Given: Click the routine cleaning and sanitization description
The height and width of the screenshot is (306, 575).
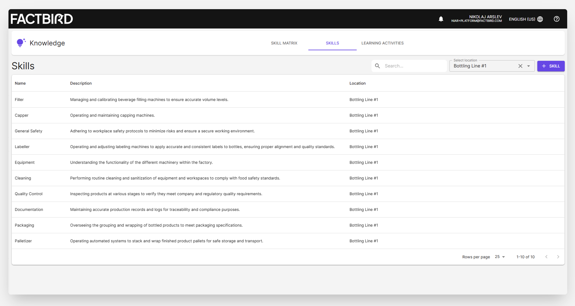Looking at the screenshot, I should click(x=175, y=178).
